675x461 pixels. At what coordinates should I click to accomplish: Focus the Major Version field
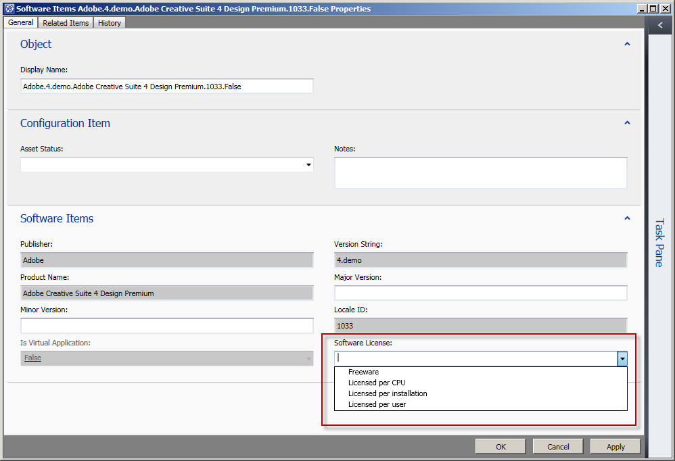481,293
